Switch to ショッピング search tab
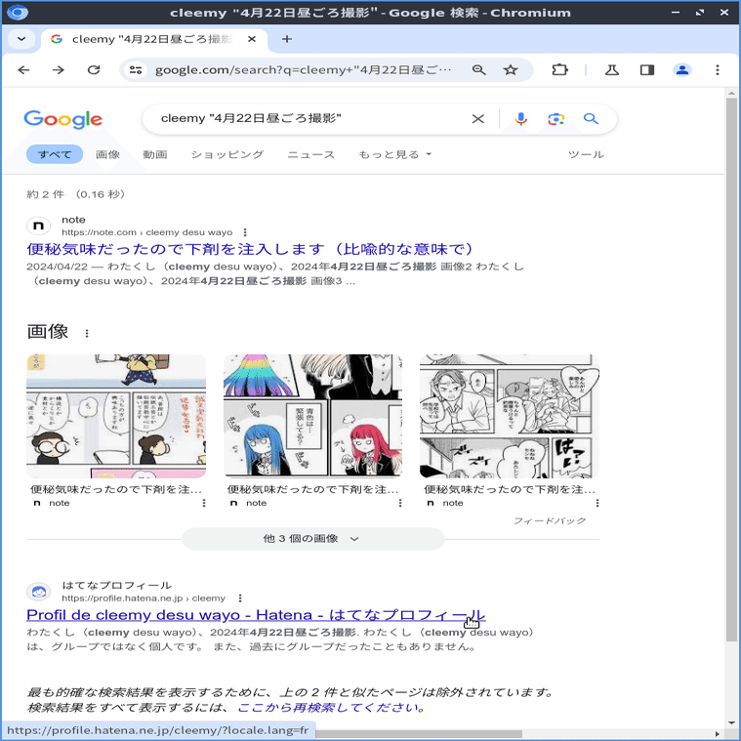The image size is (741, 741). click(x=227, y=154)
